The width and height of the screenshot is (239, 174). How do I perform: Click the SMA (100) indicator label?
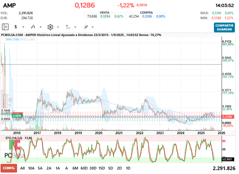(x=12, y=39)
